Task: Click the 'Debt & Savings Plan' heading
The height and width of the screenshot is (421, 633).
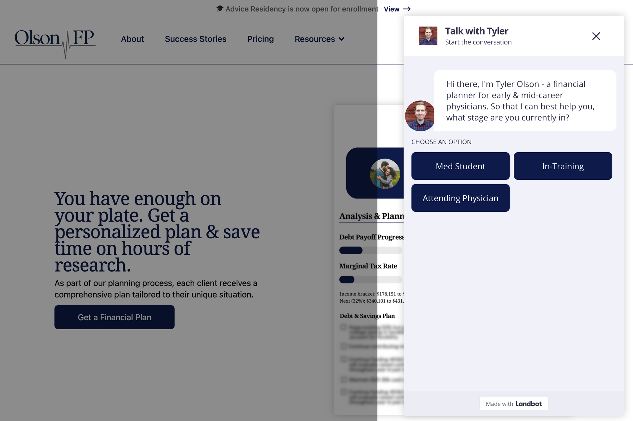Action: [x=367, y=316]
